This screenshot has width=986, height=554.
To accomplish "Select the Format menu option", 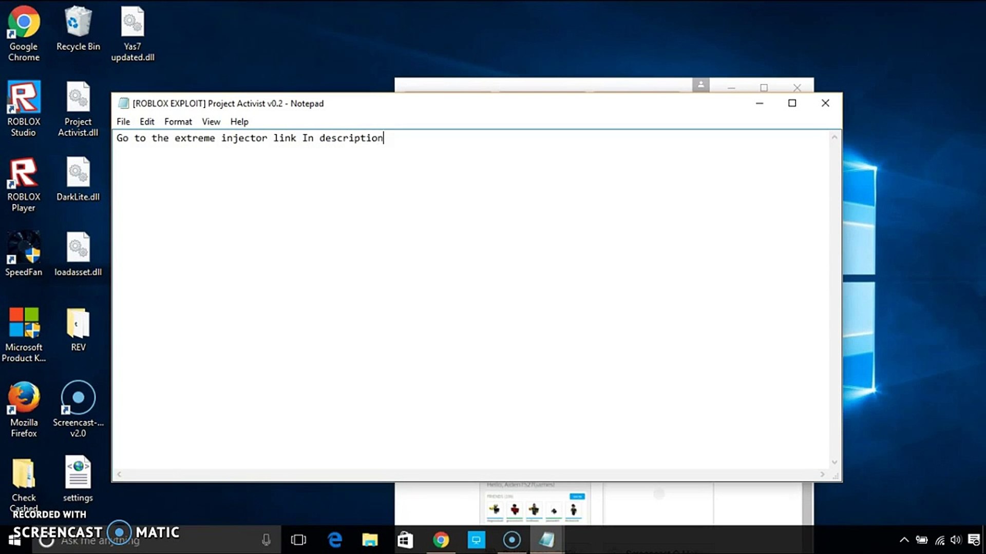I will [x=177, y=121].
